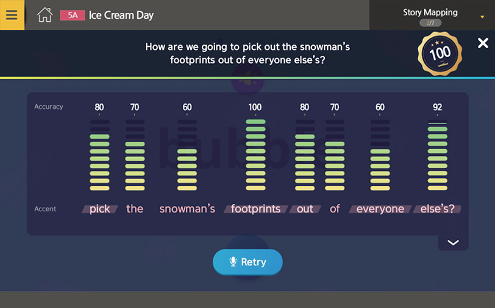Select the Ice Cream Day title
The height and width of the screenshot is (308, 495).
[x=121, y=15]
